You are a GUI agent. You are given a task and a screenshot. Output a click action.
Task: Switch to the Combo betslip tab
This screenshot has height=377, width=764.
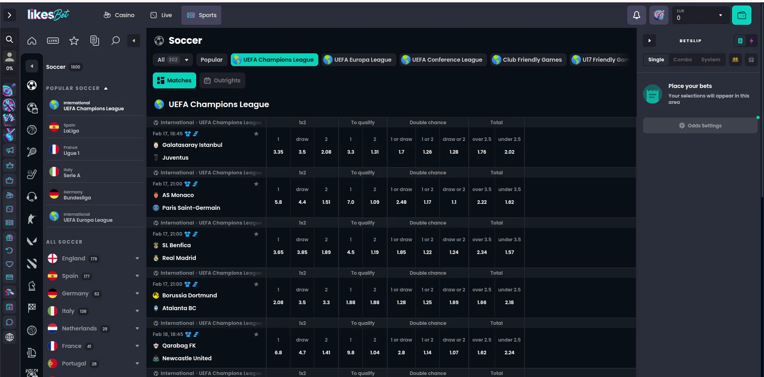[x=683, y=59]
